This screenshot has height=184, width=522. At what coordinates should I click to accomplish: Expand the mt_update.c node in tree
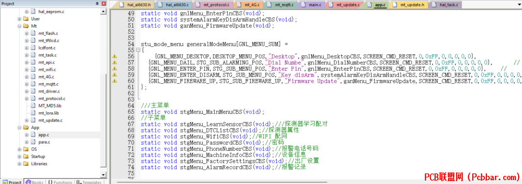27,120
